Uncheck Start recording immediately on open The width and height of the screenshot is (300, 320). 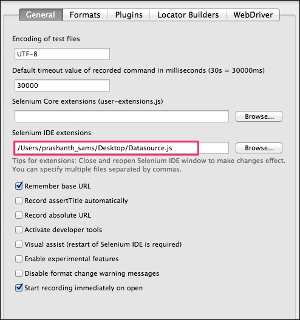pyautogui.click(x=19, y=288)
